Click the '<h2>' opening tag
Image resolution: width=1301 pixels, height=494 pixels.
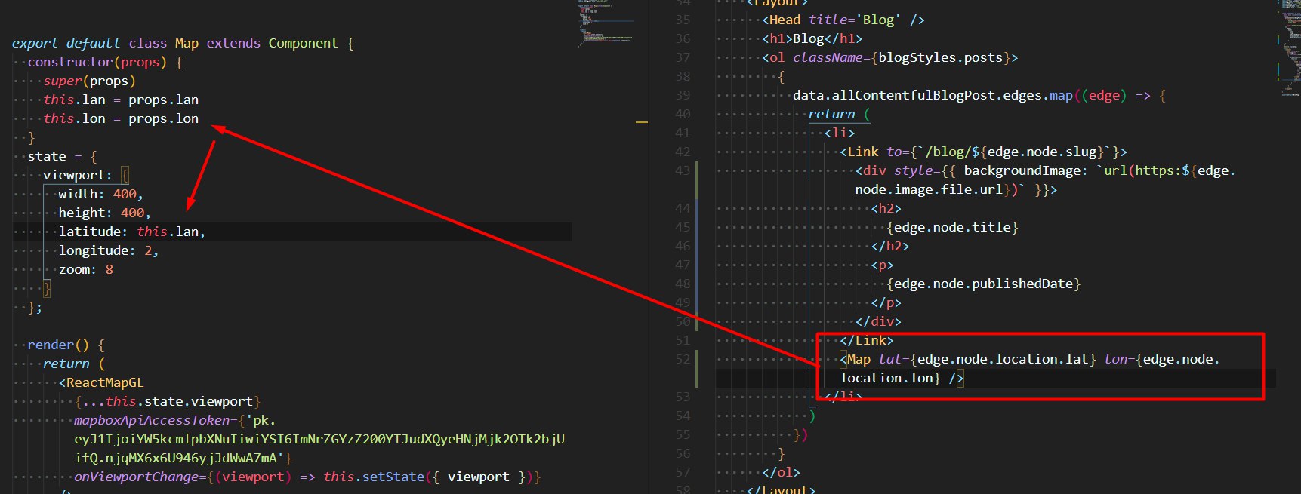886,208
